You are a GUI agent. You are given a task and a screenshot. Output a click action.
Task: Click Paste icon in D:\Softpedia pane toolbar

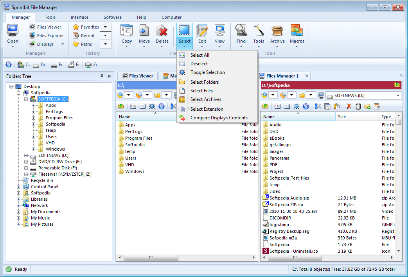337,106
